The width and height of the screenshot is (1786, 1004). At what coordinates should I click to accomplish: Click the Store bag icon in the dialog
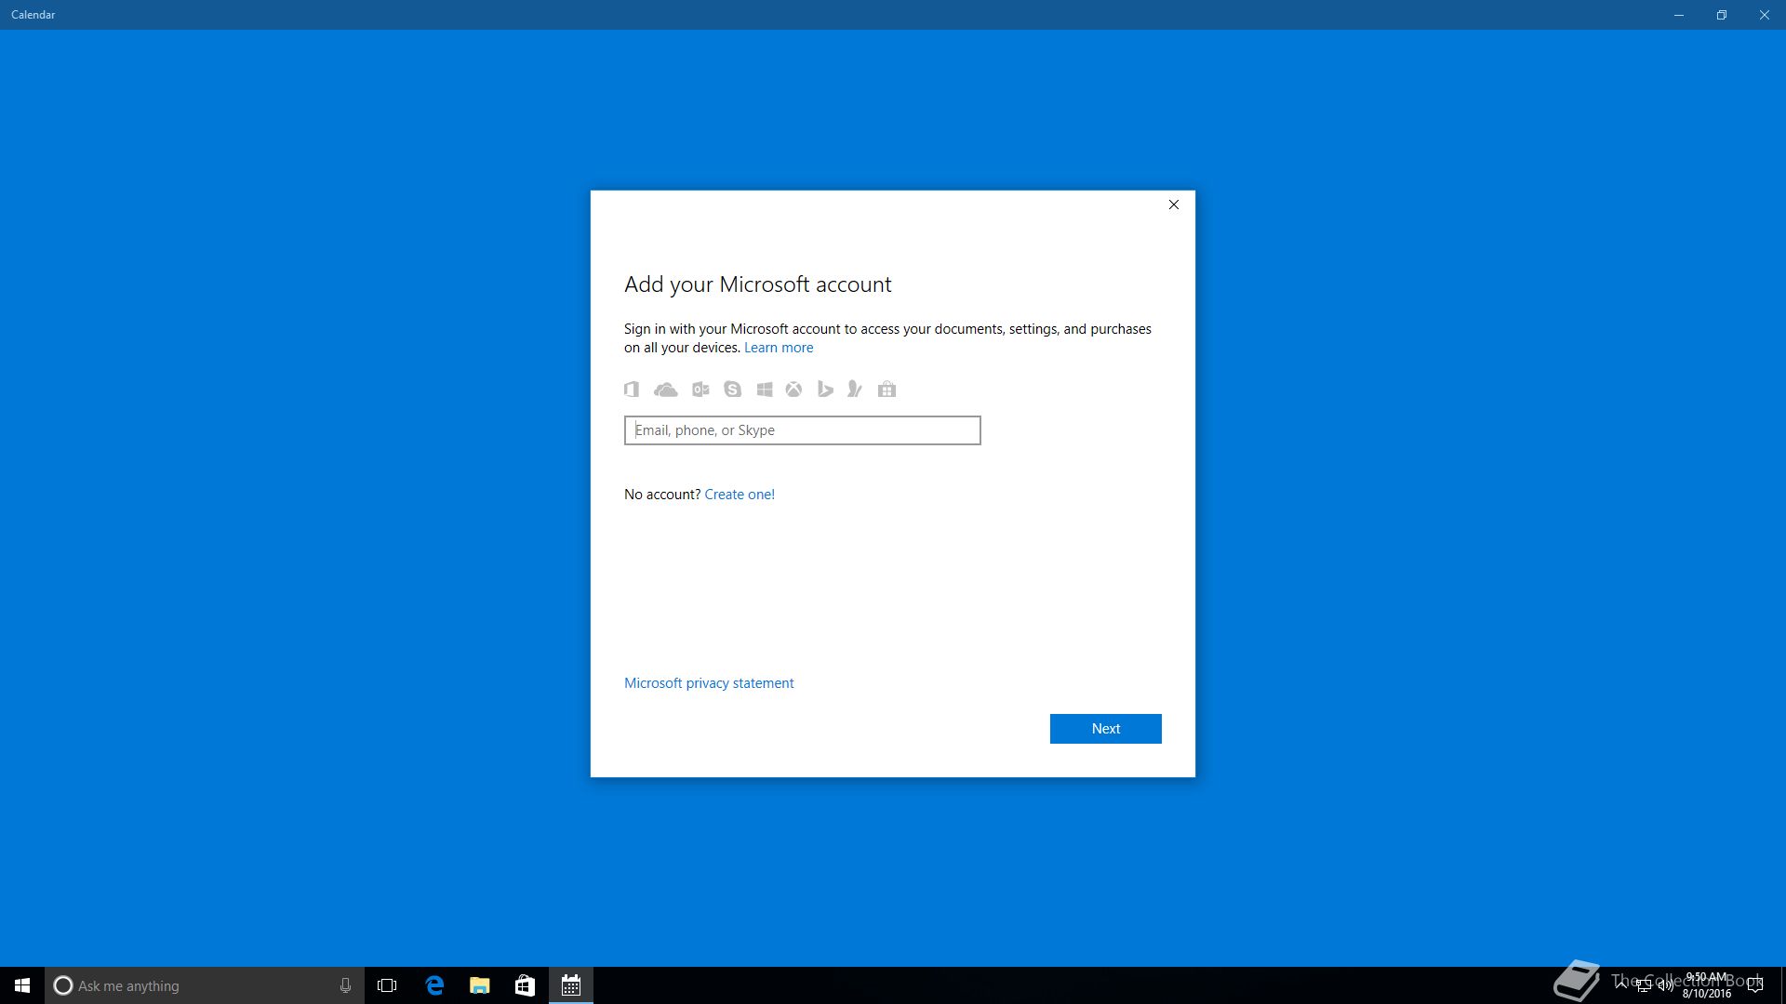click(887, 390)
